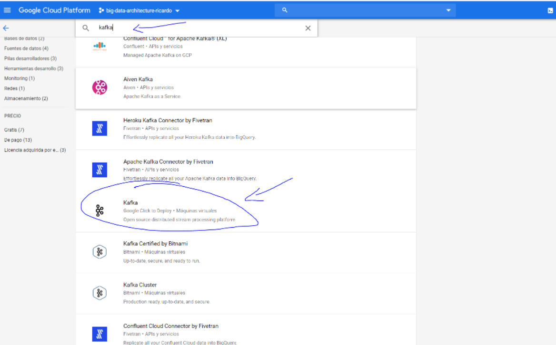Click the back arrow in sidebar
This screenshot has height=345, width=556.
point(6,28)
